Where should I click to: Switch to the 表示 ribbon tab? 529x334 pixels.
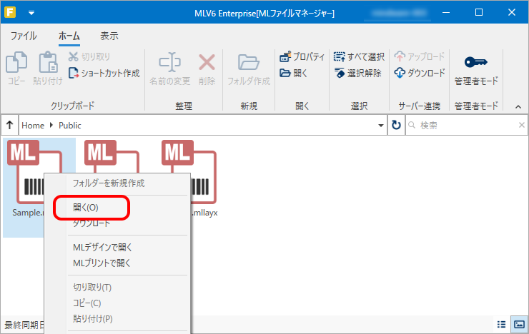tap(109, 36)
